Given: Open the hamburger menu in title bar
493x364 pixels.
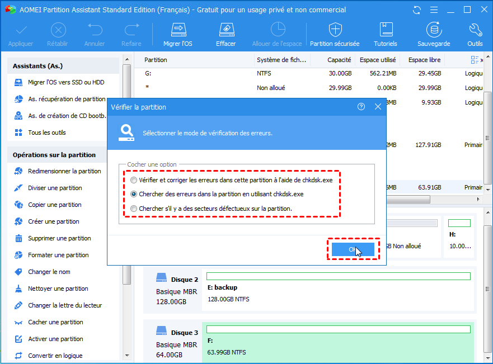Looking at the screenshot, I should [434, 10].
